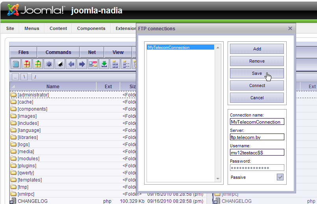
Task: Open the View menu
Action: point(118,52)
